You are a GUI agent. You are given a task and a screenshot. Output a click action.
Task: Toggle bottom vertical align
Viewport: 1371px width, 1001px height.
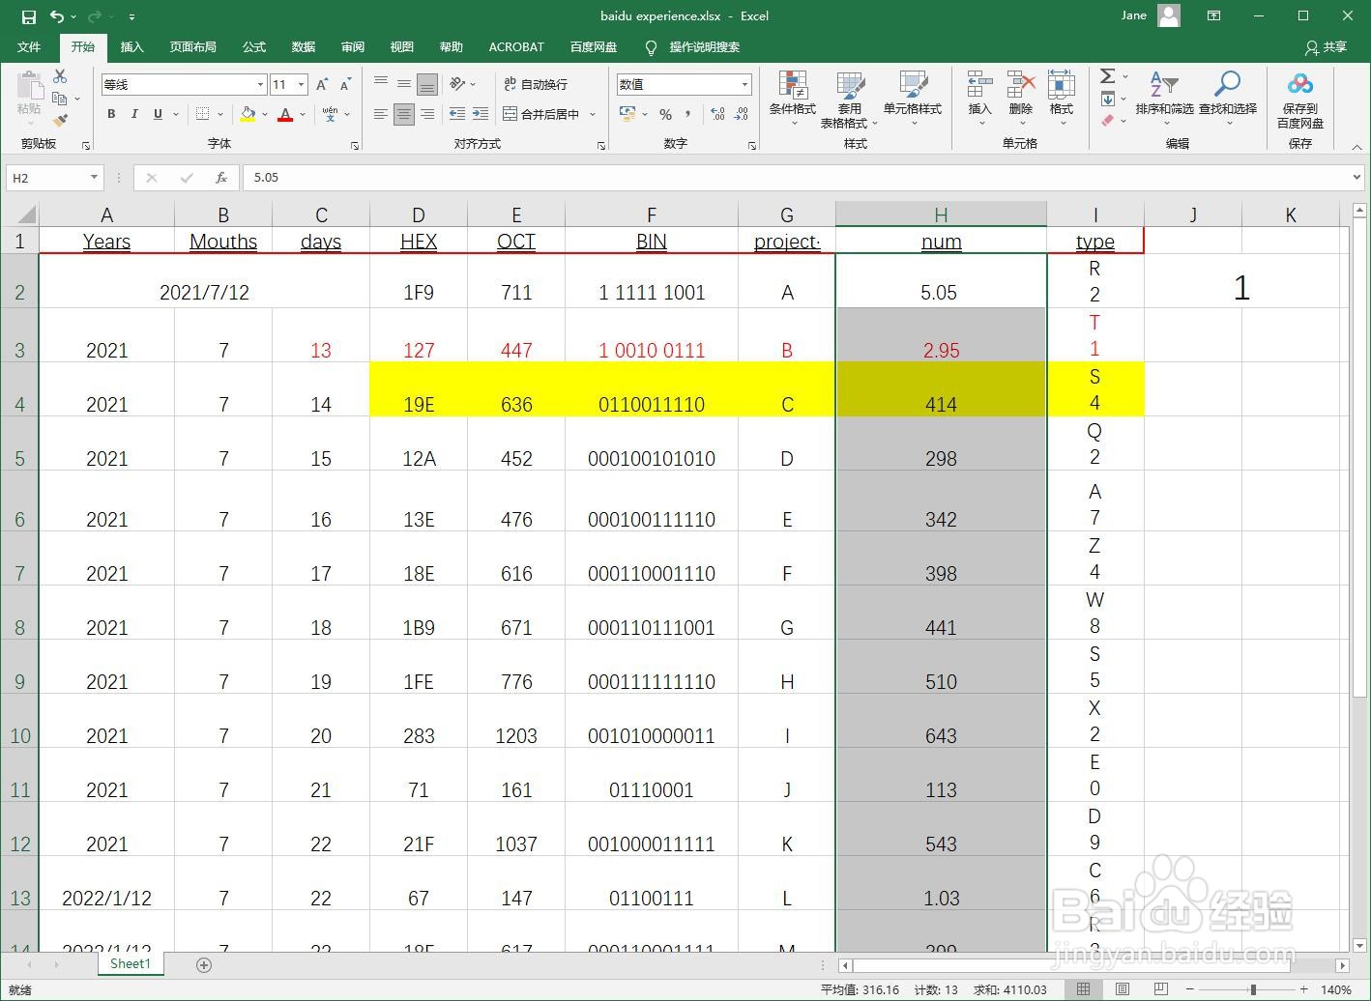pos(427,84)
